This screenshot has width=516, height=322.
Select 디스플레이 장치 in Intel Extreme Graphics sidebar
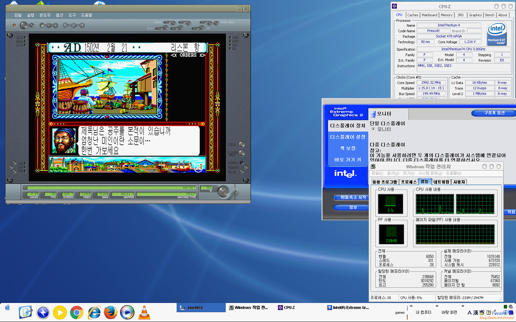click(348, 126)
